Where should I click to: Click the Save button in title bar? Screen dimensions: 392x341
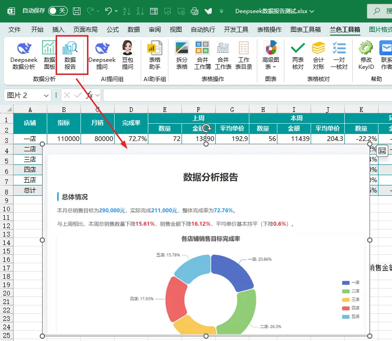pyautogui.click(x=77, y=11)
